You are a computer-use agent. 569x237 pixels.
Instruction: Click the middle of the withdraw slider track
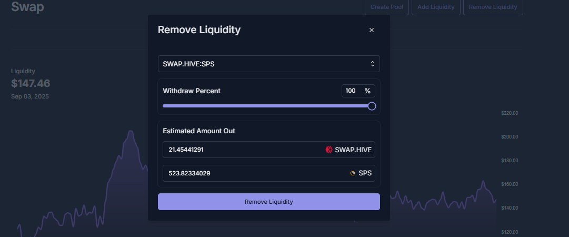tap(267, 106)
